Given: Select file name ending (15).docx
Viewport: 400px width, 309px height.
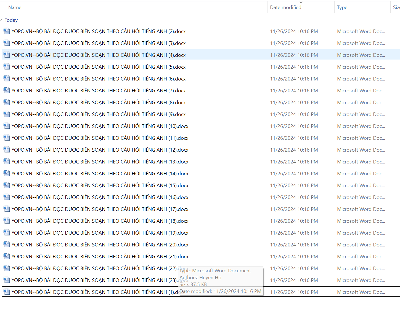Looking at the screenshot, I should [100, 186].
